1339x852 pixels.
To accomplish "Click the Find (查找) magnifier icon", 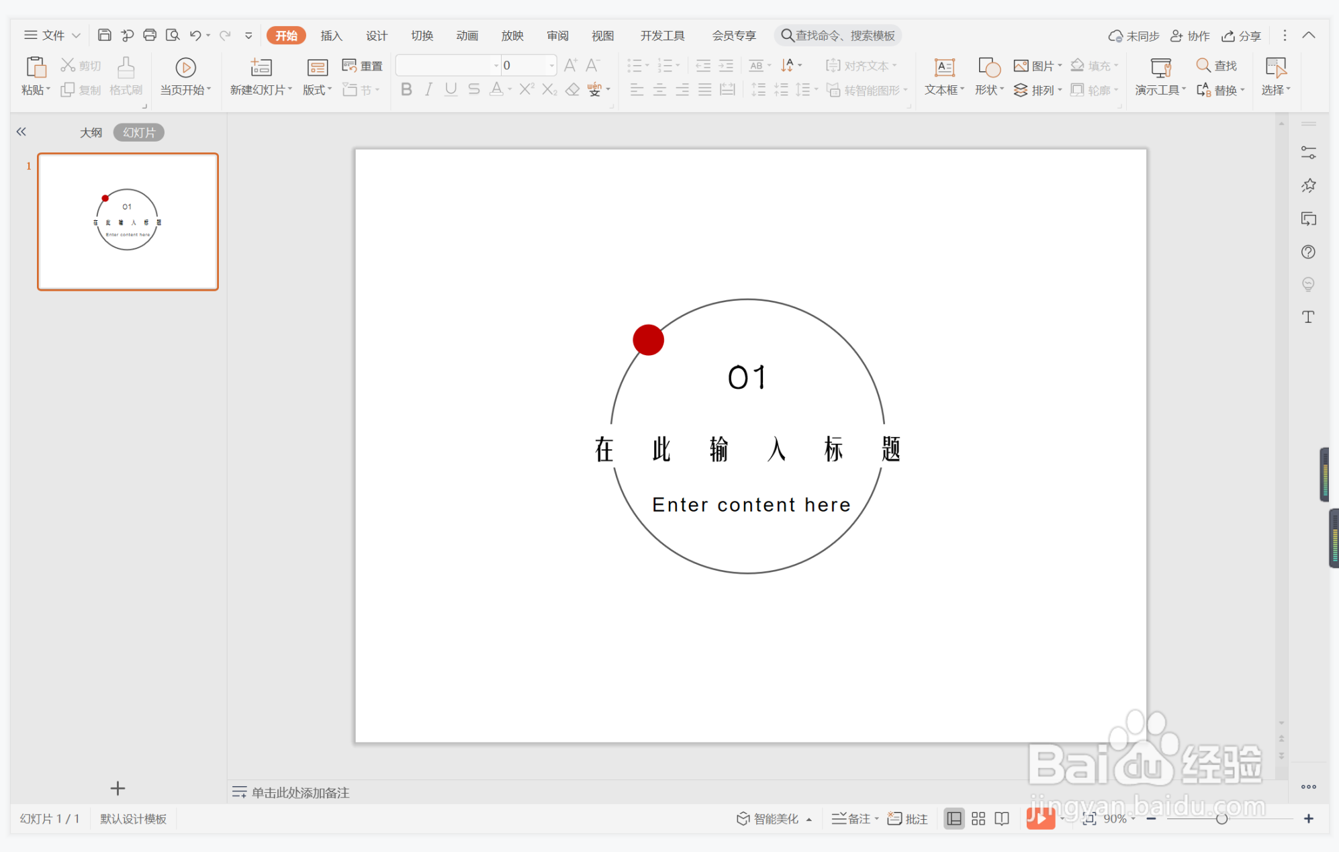I will tap(1203, 65).
